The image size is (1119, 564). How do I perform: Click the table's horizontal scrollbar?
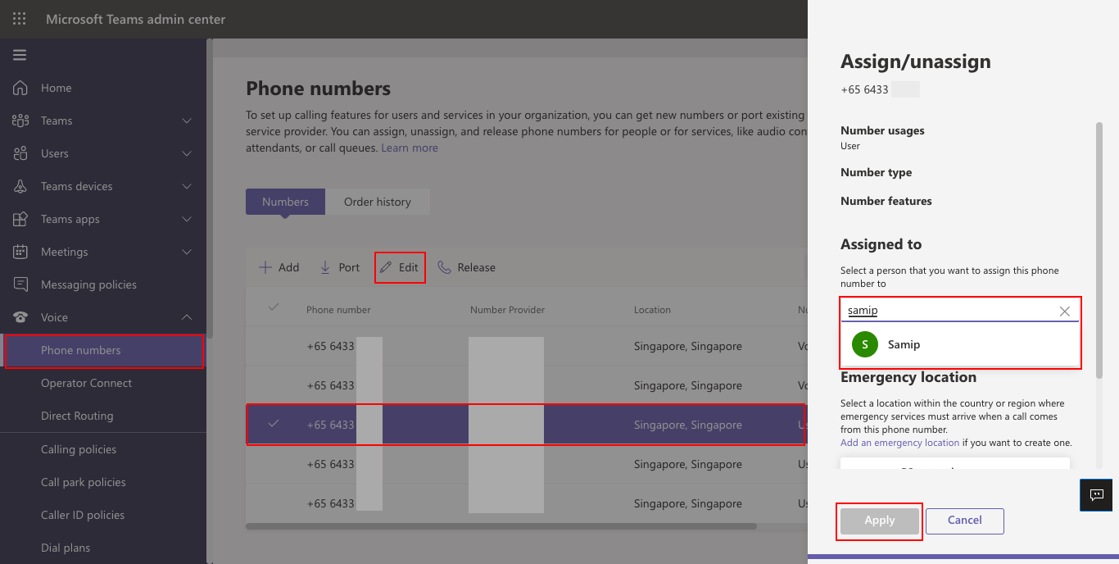coord(501,526)
